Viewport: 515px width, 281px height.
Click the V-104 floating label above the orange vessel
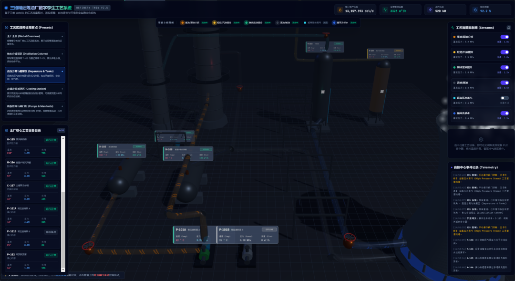tap(386, 53)
